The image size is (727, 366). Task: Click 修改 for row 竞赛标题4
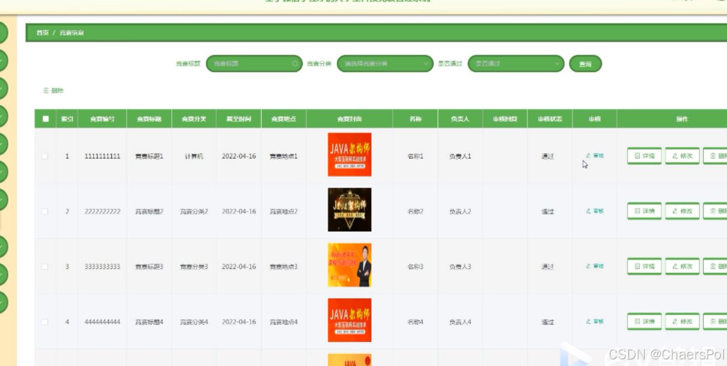[x=682, y=322]
